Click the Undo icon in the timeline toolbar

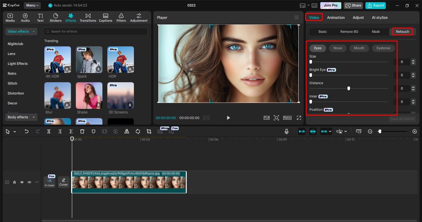coord(26,131)
